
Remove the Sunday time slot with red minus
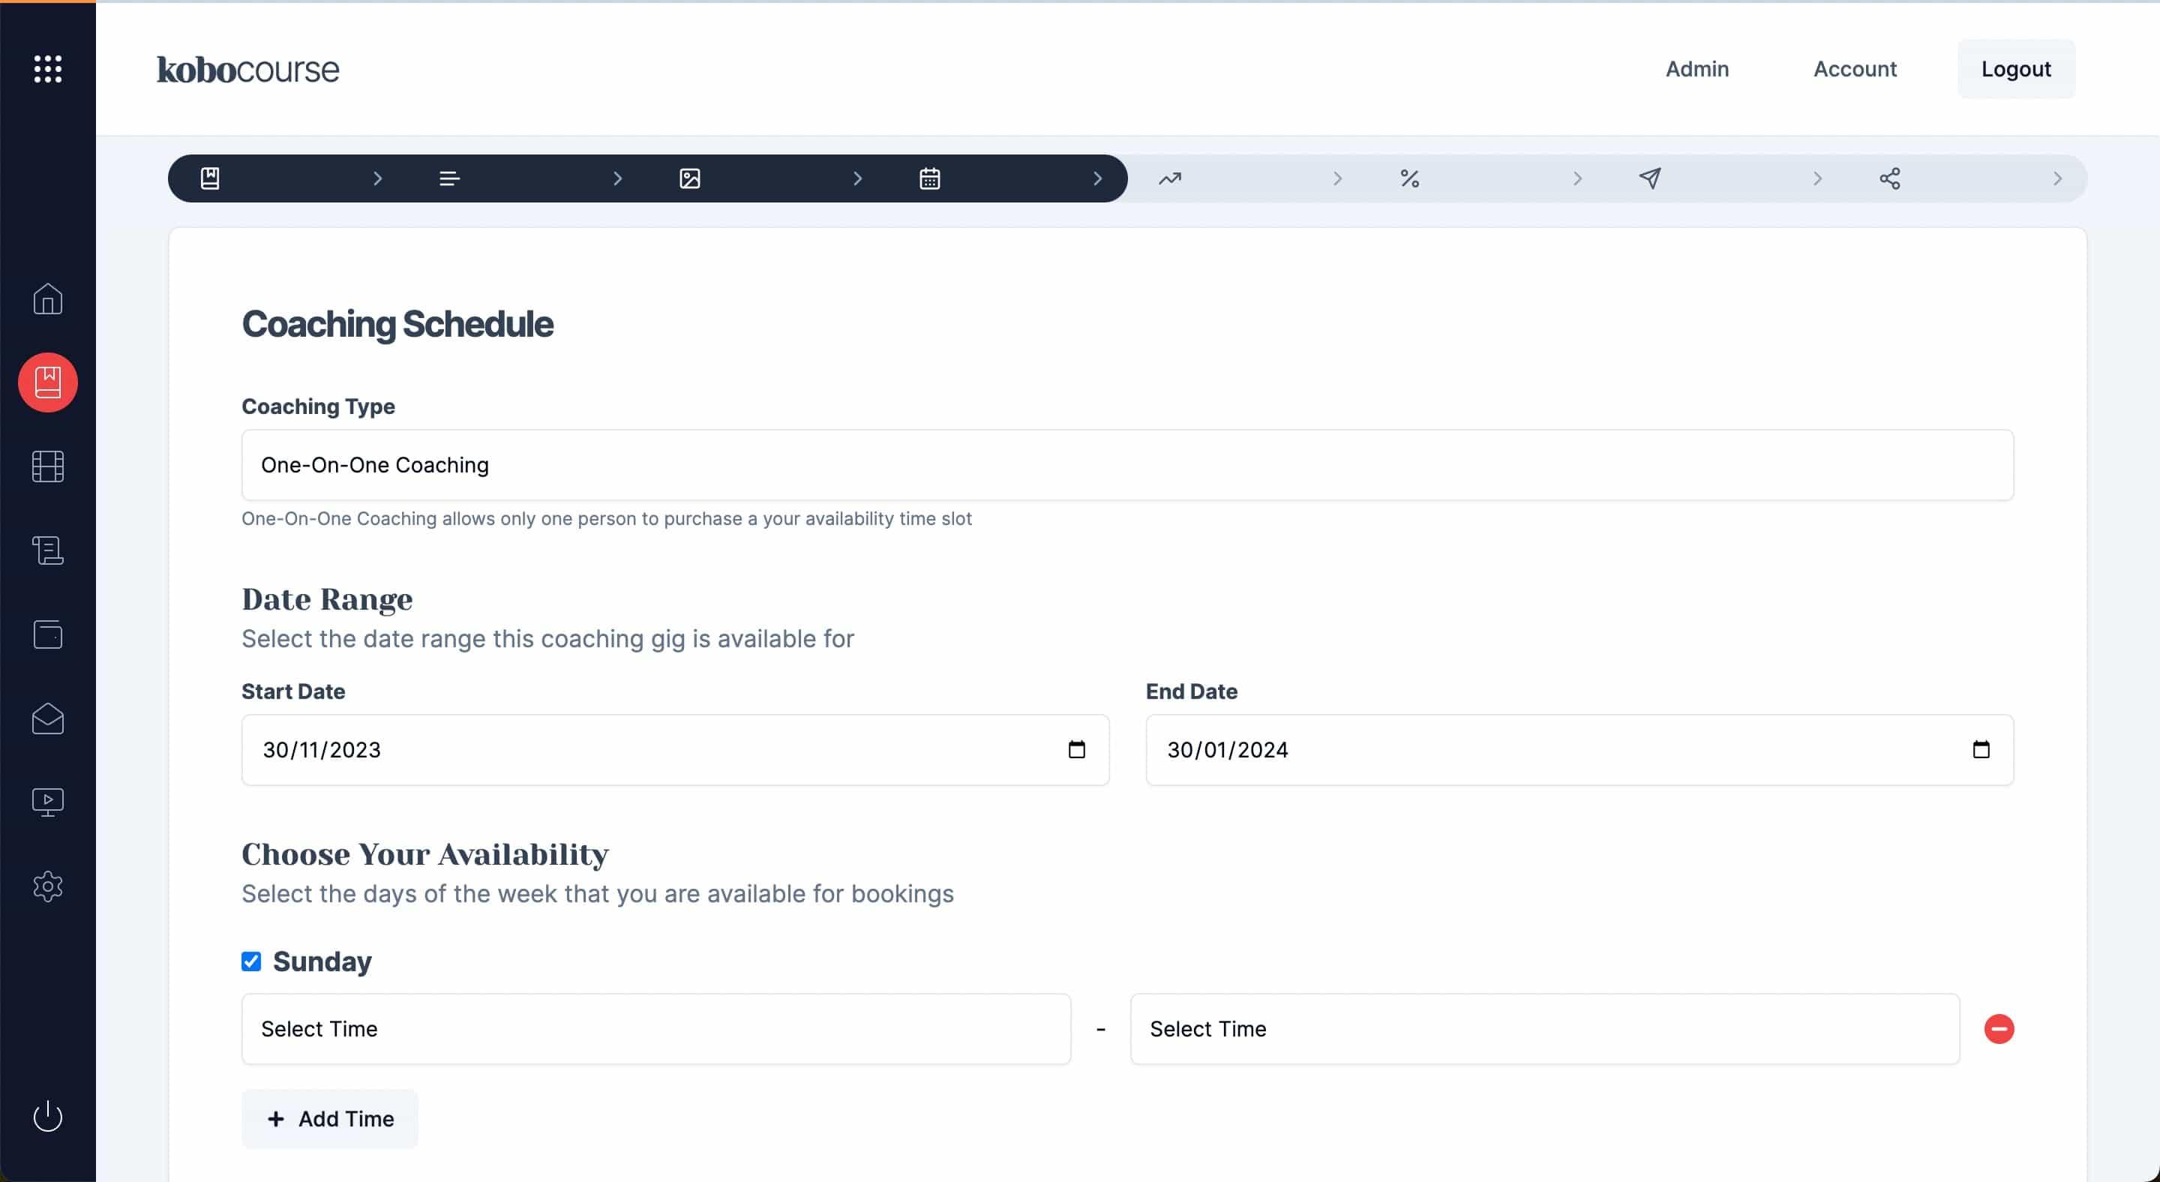pyautogui.click(x=1998, y=1028)
